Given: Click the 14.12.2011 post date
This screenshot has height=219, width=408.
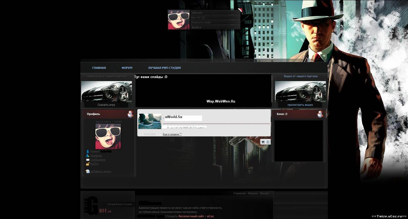Looking at the screenshot, I should pos(150,134).
